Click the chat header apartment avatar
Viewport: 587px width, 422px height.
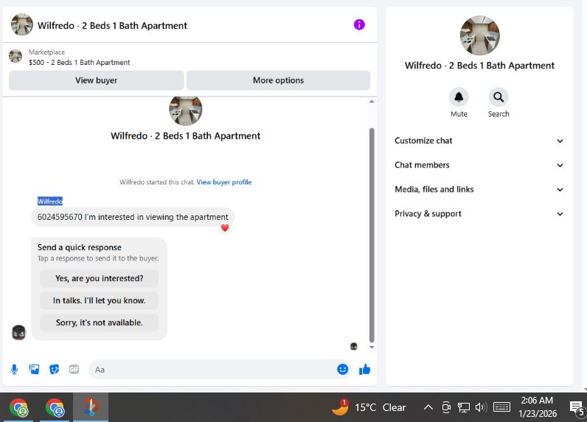pyautogui.click(x=21, y=24)
